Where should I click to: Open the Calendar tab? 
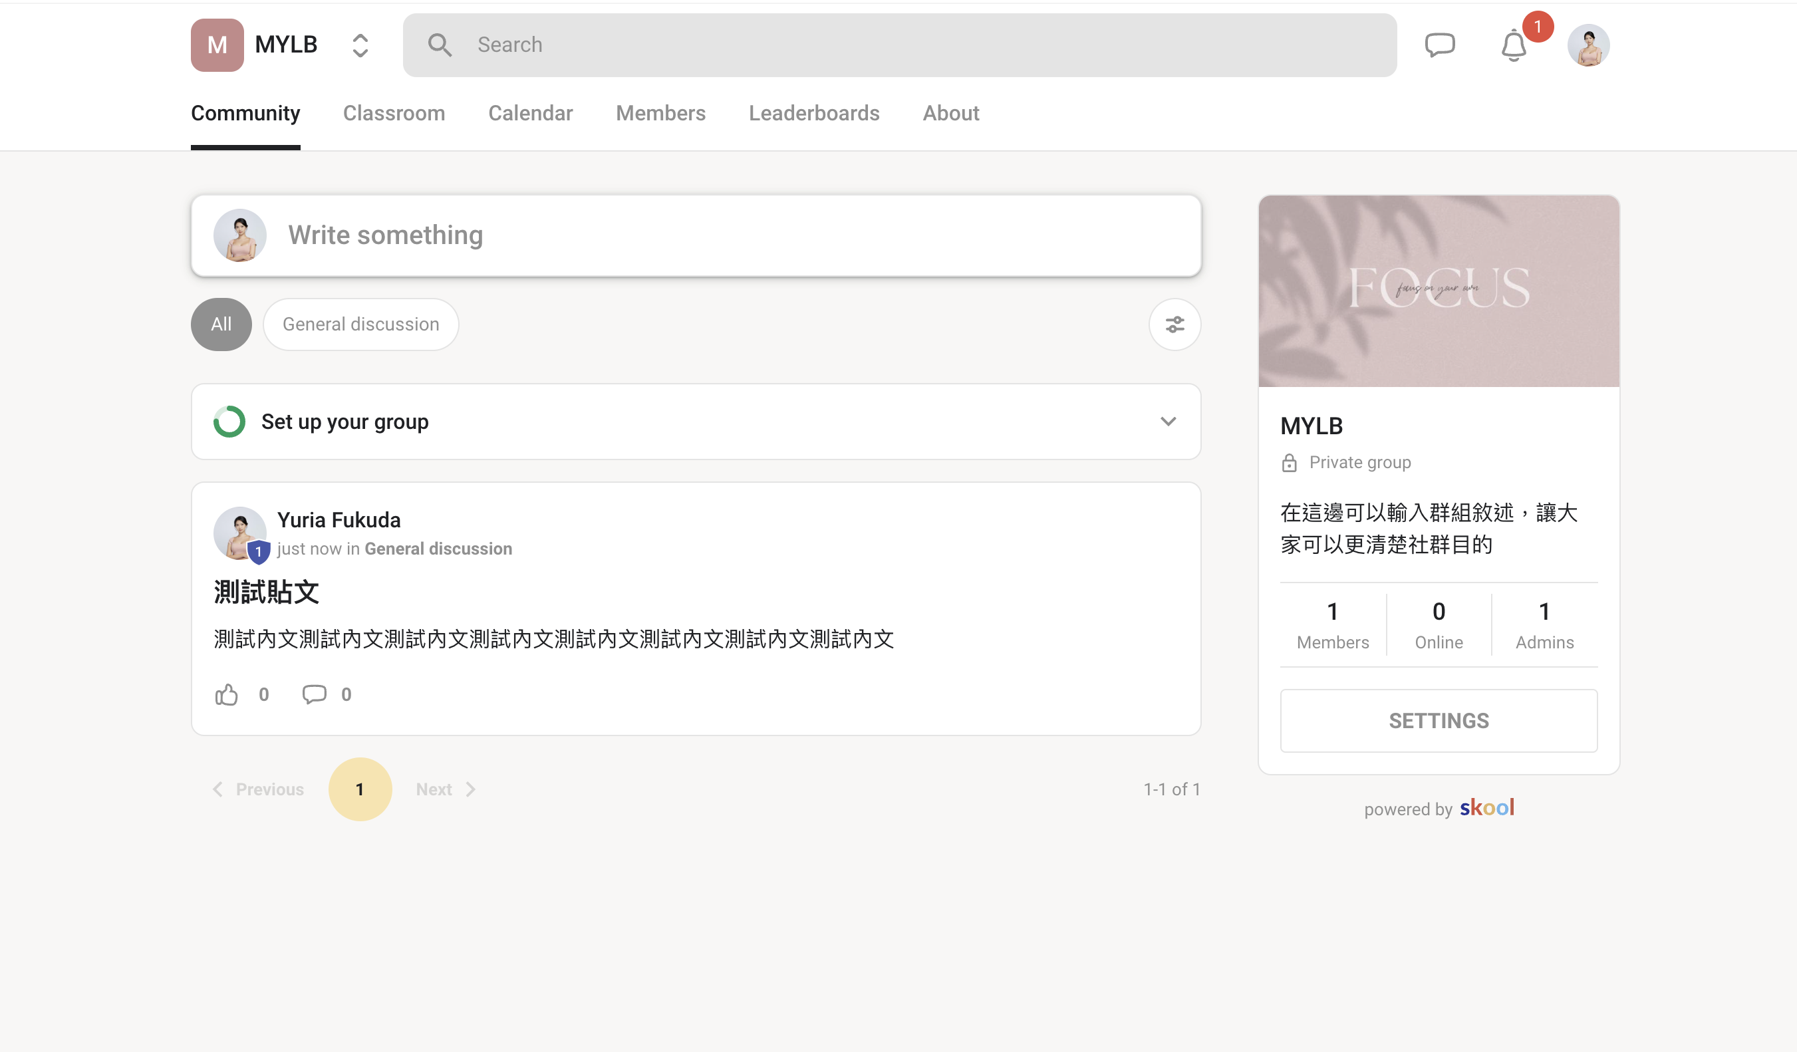click(531, 114)
